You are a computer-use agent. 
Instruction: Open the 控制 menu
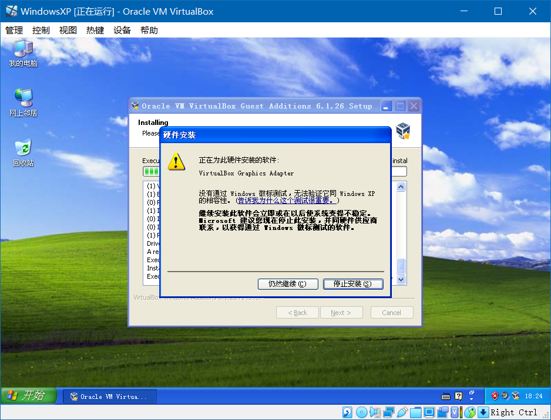[41, 31]
